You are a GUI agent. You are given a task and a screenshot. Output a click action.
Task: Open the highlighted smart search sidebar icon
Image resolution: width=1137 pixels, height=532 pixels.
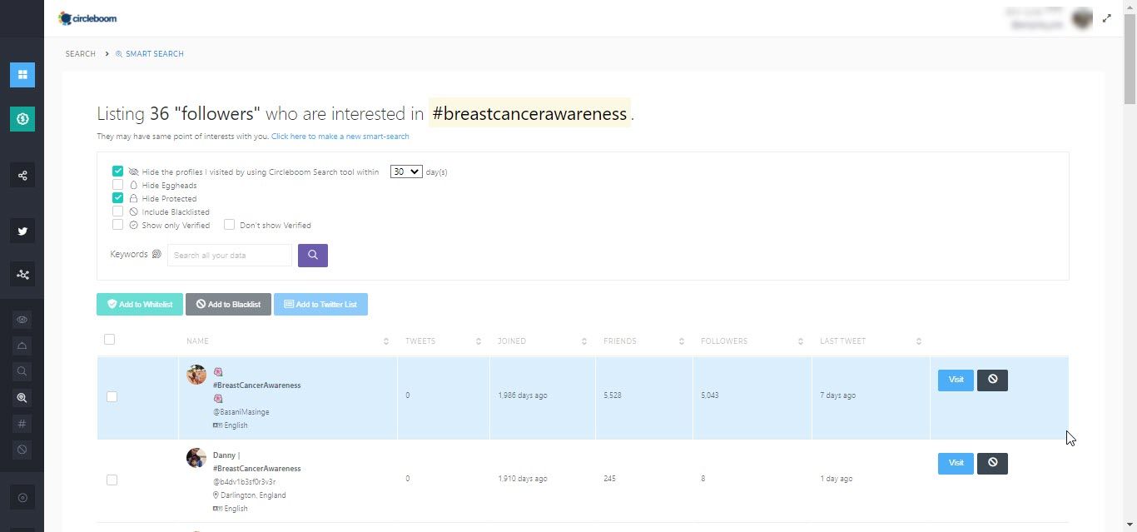pyautogui.click(x=22, y=398)
